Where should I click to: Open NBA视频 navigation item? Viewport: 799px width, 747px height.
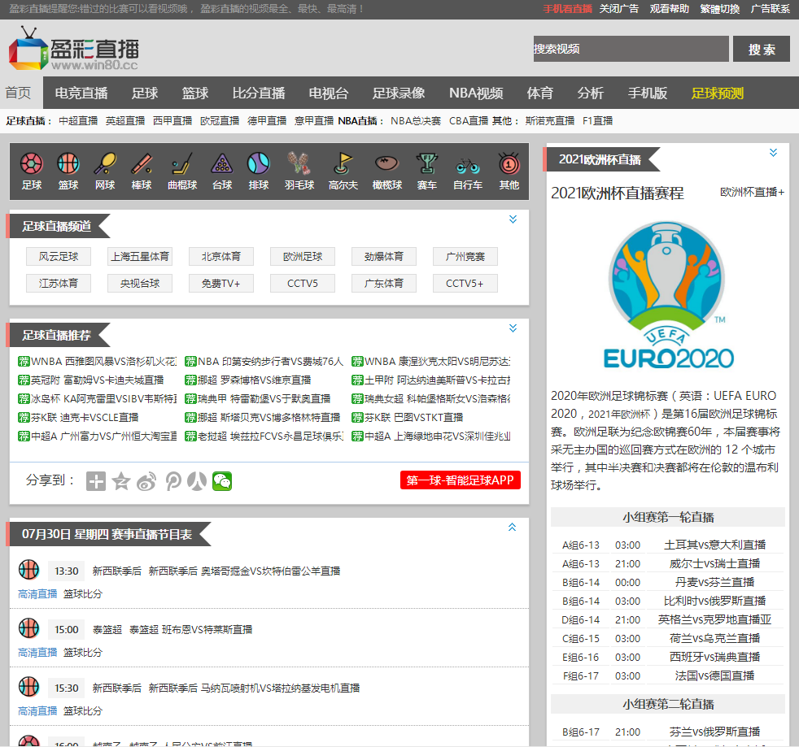click(476, 93)
